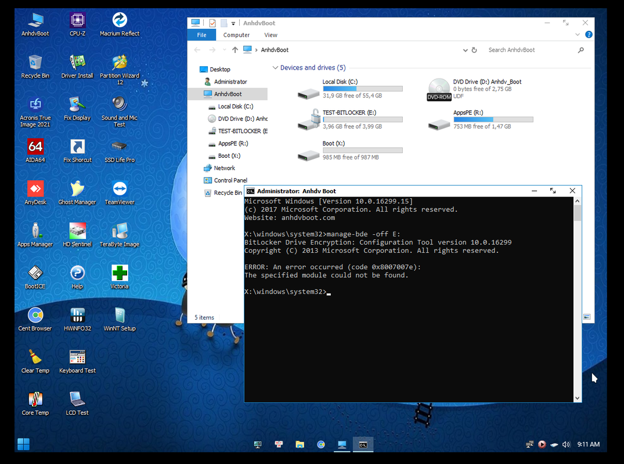The image size is (624, 464).
Task: Launch AIDA64 from desktop
Action: tap(35, 151)
